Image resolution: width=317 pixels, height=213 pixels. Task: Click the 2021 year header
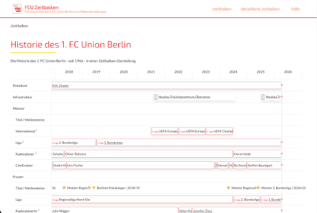click(151, 72)
